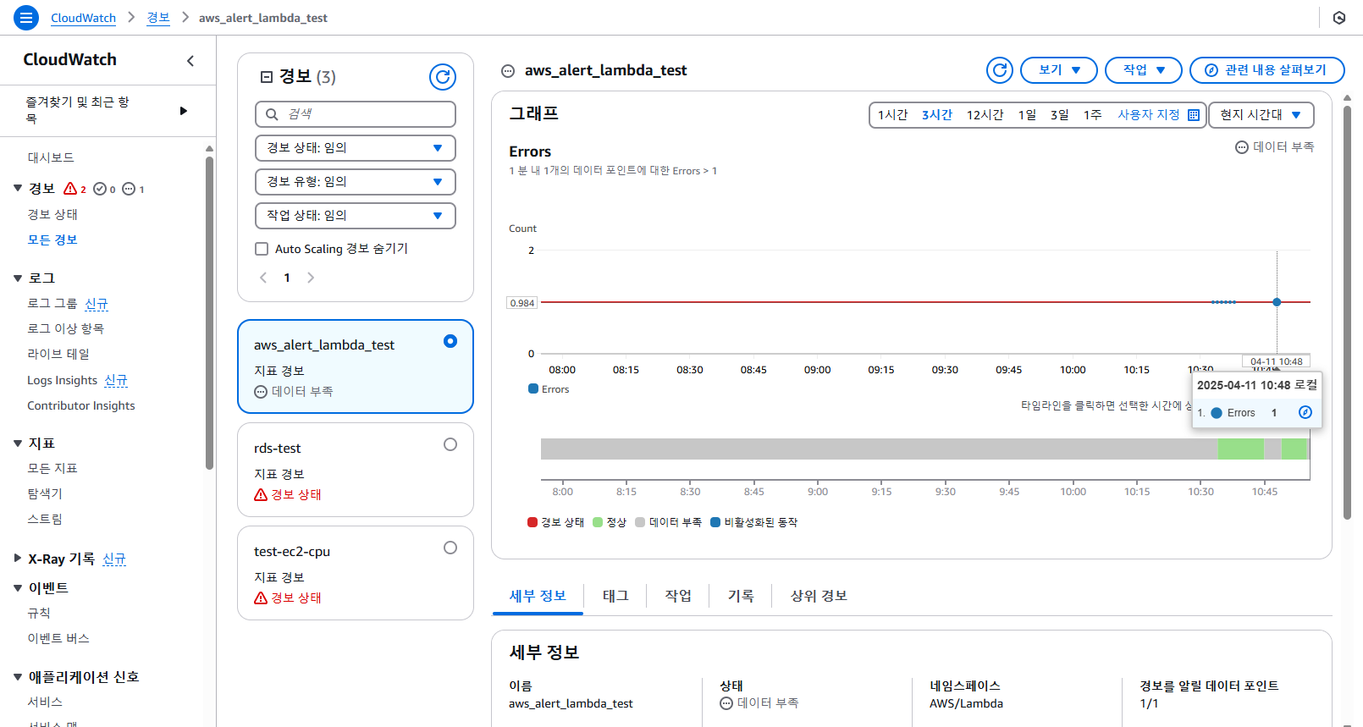1363x727 pixels.
Task: Switch to the 태그 tab
Action: tap(615, 596)
